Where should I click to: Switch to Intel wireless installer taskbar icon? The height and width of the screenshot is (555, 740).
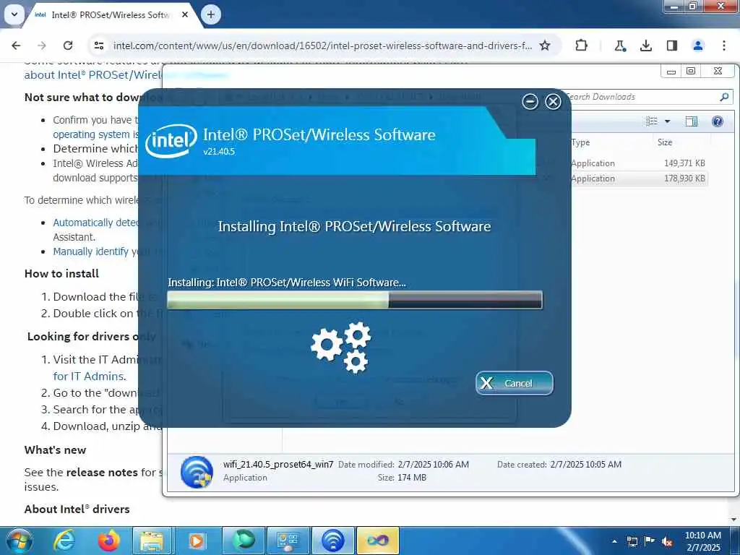pos(333,541)
